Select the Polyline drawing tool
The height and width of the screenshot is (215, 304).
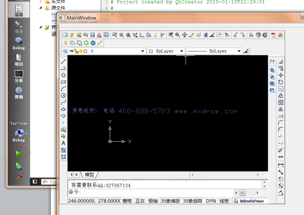63,68
